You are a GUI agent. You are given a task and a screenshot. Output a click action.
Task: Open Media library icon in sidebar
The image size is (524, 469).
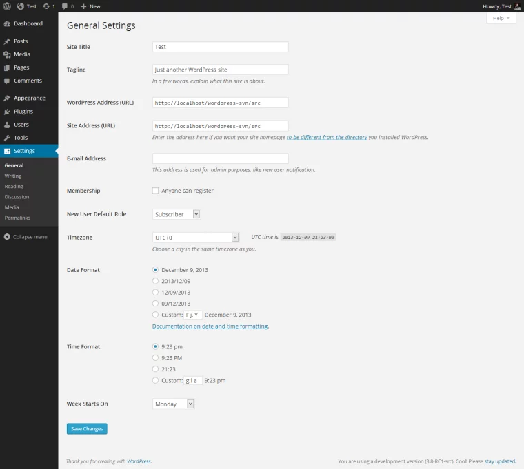click(7, 54)
